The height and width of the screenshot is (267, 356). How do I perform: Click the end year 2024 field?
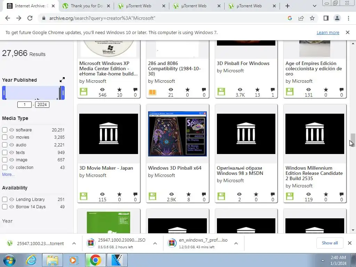(x=42, y=104)
